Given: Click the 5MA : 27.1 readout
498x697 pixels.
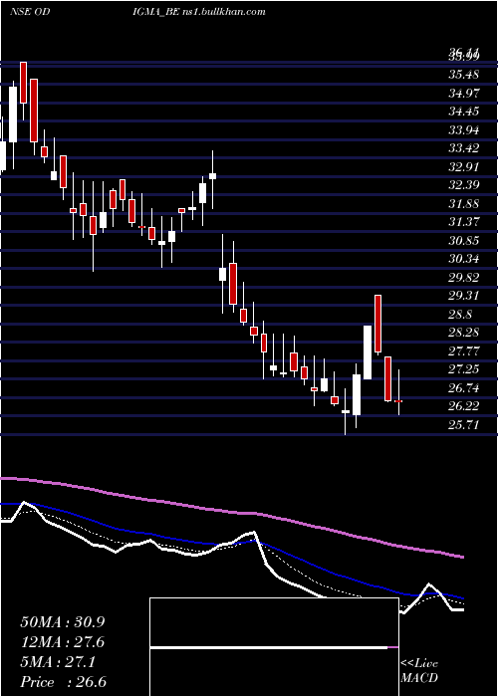Looking at the screenshot, I should (58, 662).
